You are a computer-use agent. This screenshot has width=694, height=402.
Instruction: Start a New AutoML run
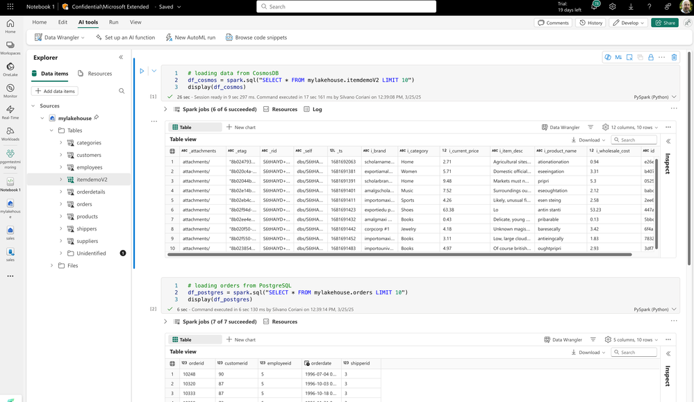coord(191,37)
